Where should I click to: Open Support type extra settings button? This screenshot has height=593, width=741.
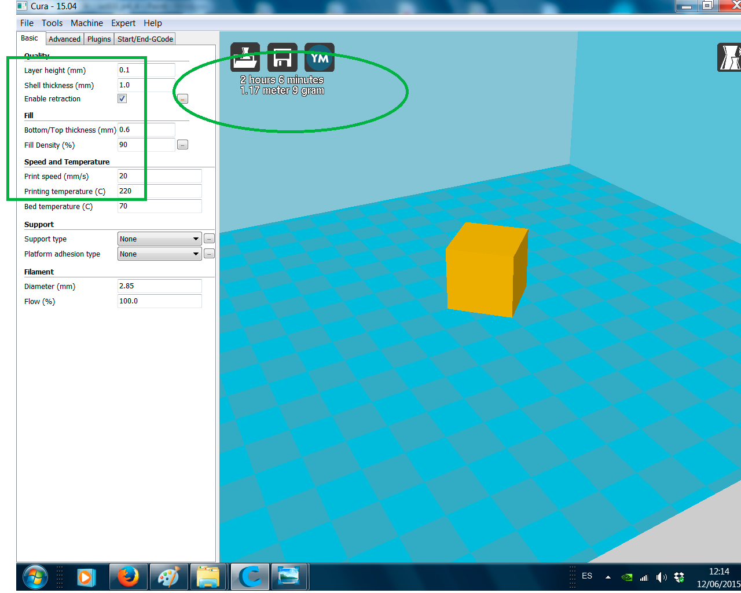point(209,239)
